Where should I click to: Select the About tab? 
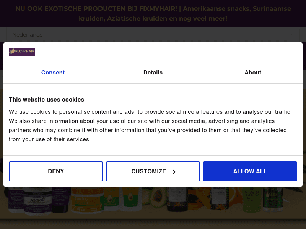pos(253,73)
